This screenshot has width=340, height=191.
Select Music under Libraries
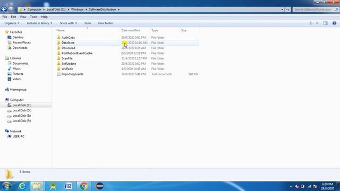pos(16,68)
